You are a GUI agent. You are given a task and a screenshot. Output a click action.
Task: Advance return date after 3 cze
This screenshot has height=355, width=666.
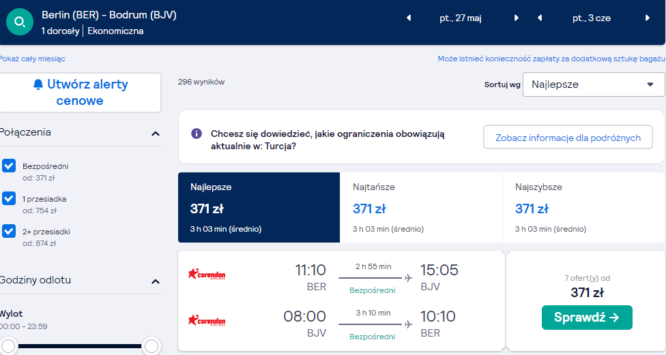(x=648, y=18)
